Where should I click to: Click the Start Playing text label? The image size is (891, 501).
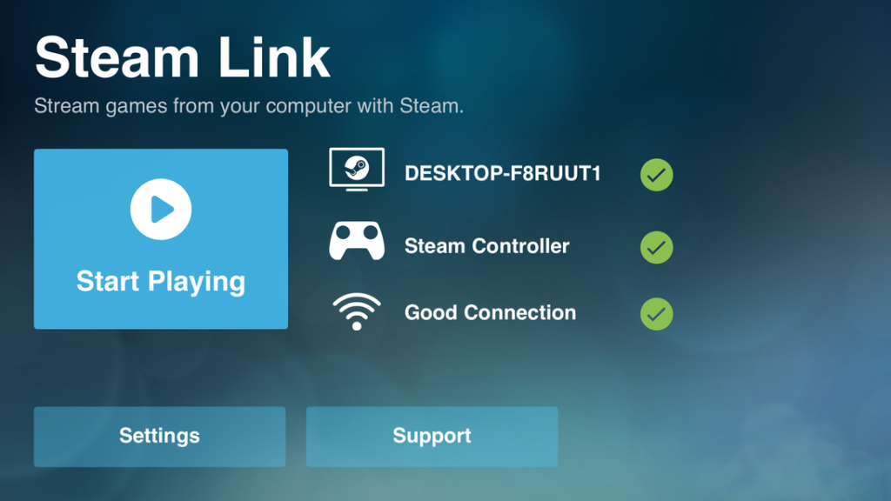161,282
